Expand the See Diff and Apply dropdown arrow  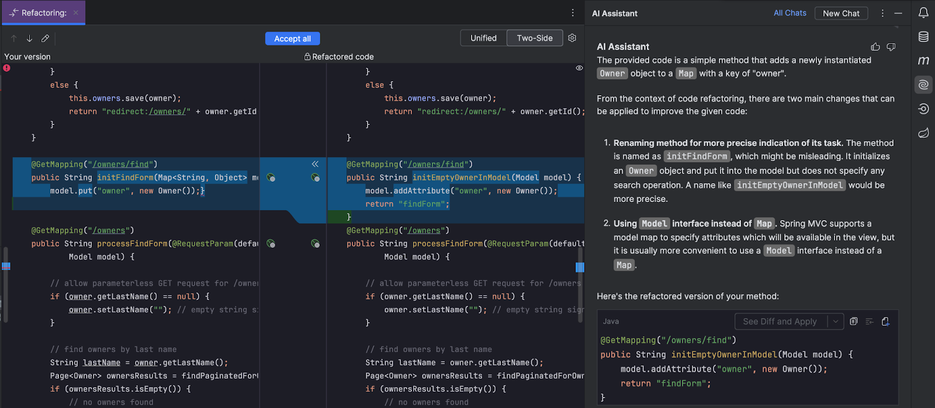tap(836, 321)
